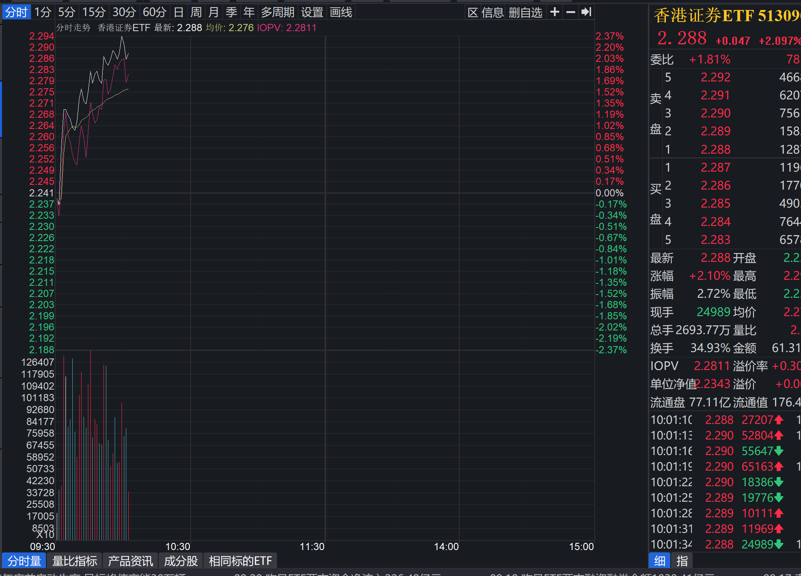Switch to the 5分 chart period

pyautogui.click(x=67, y=12)
